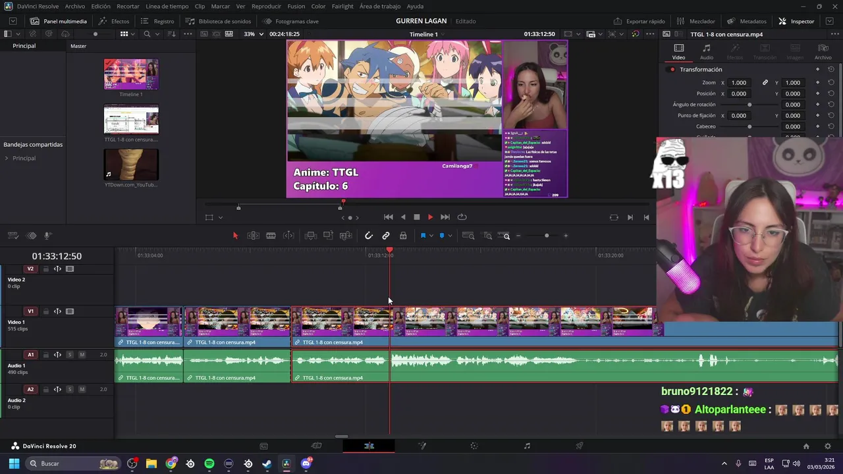This screenshot has height=474, width=843.
Task: Open the Línea de tiempo menu
Action: (x=167, y=6)
